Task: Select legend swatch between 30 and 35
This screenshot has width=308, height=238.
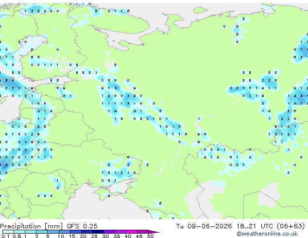Action: [x=109, y=232]
